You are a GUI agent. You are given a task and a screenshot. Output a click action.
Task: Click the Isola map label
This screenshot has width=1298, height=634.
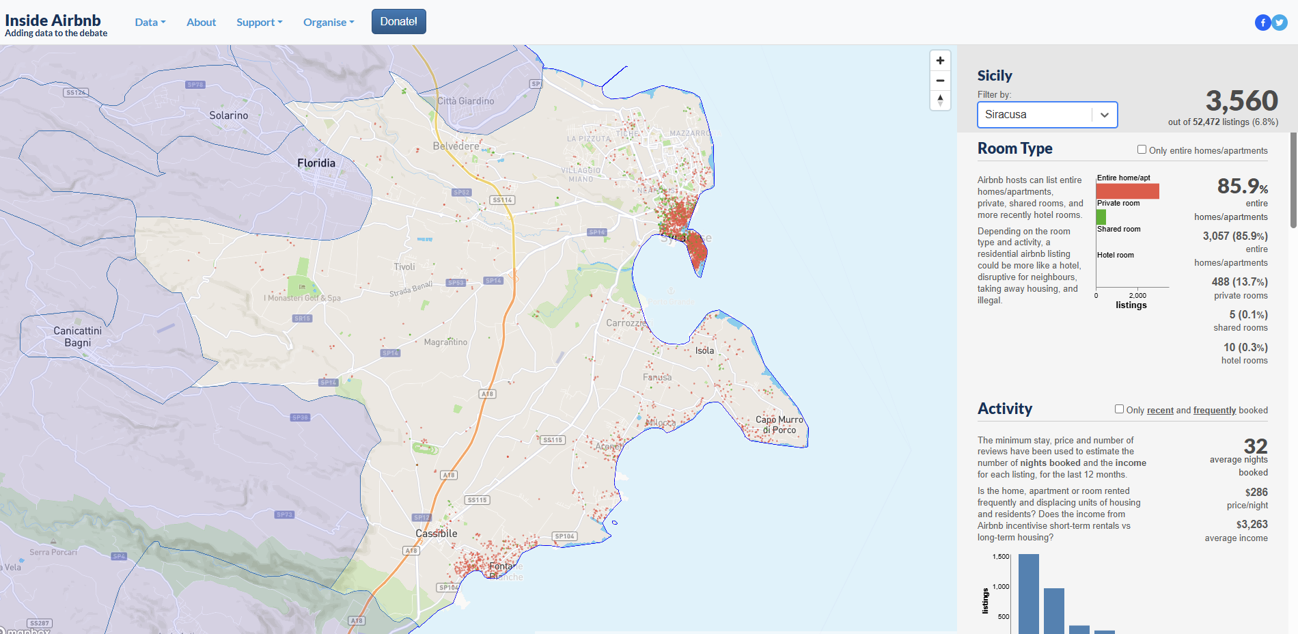click(704, 350)
